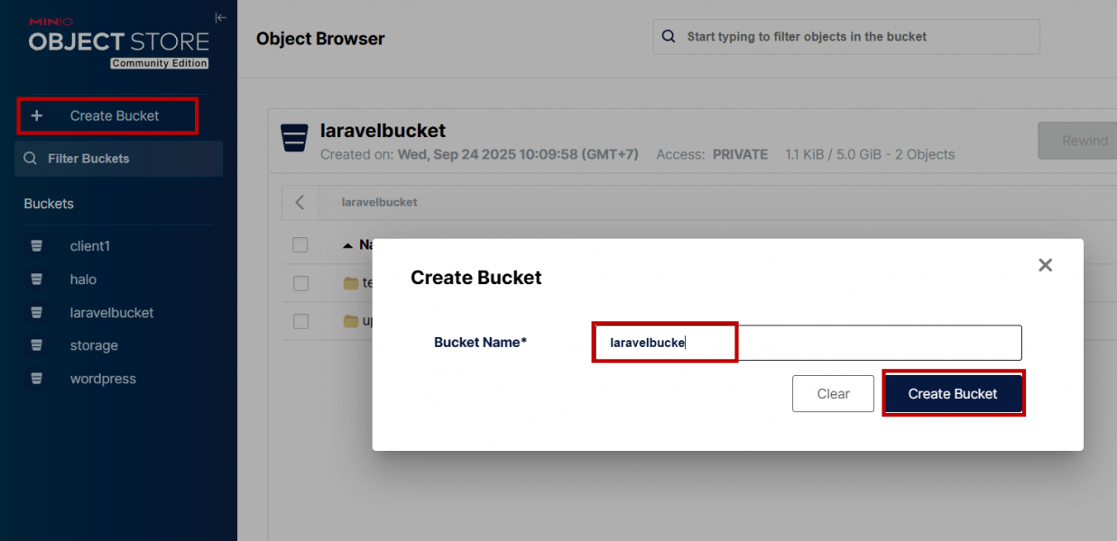Click the search magnifier in object filter

point(669,37)
